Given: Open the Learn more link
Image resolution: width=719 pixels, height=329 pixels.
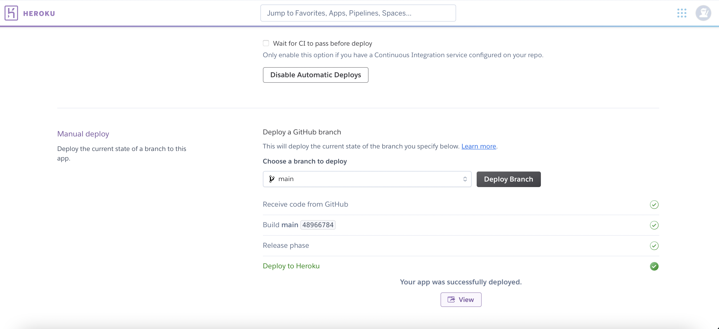Looking at the screenshot, I should [x=478, y=146].
